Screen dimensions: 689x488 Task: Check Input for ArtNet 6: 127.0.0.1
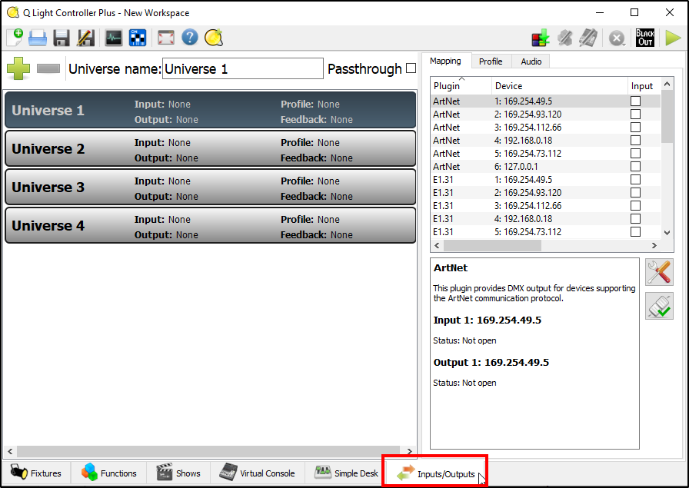[635, 167]
